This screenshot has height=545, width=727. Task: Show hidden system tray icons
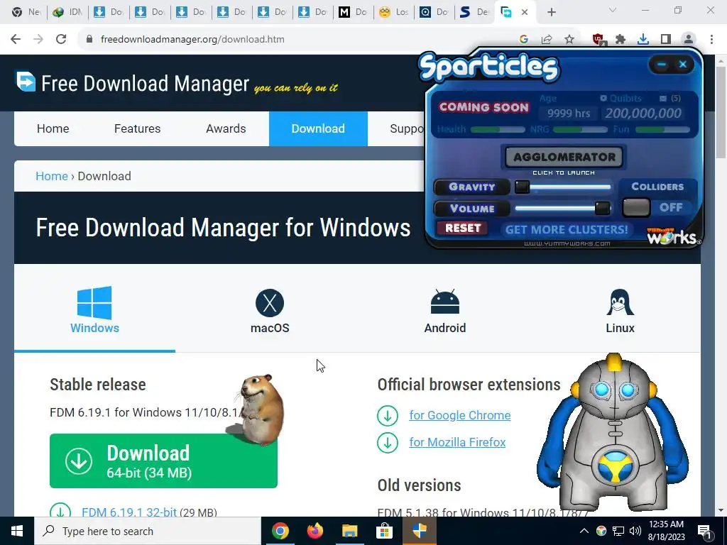point(584,531)
